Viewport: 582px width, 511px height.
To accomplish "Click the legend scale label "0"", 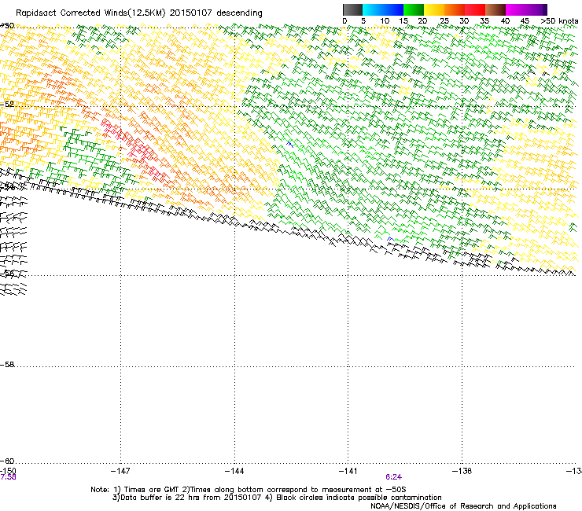I will point(344,21).
